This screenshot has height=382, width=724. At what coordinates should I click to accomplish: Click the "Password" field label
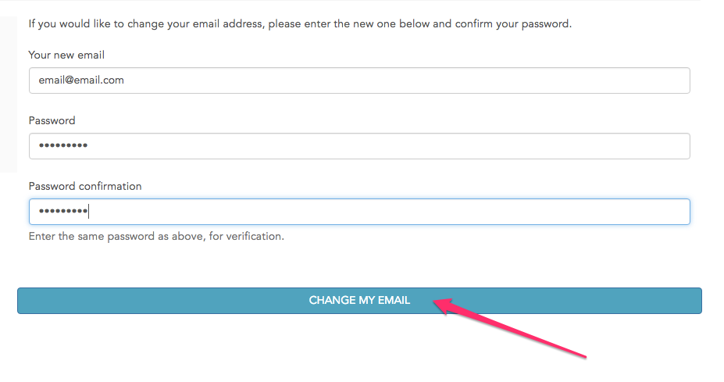(x=52, y=120)
